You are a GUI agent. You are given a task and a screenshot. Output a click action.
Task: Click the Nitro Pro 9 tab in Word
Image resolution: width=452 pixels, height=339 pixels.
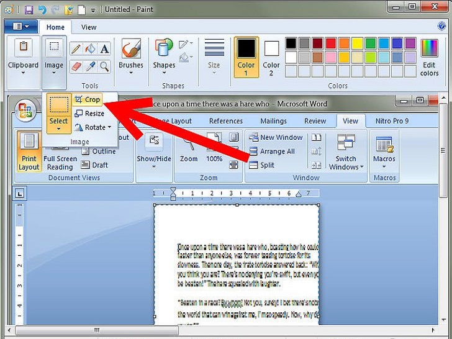(392, 121)
